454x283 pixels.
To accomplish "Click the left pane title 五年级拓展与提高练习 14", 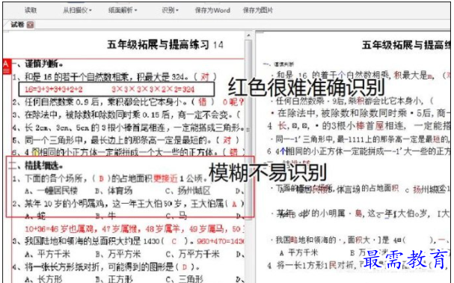I will pyautogui.click(x=165, y=45).
